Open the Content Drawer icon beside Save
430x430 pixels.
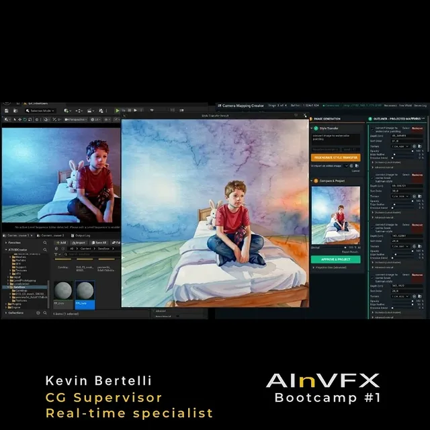[15, 111]
